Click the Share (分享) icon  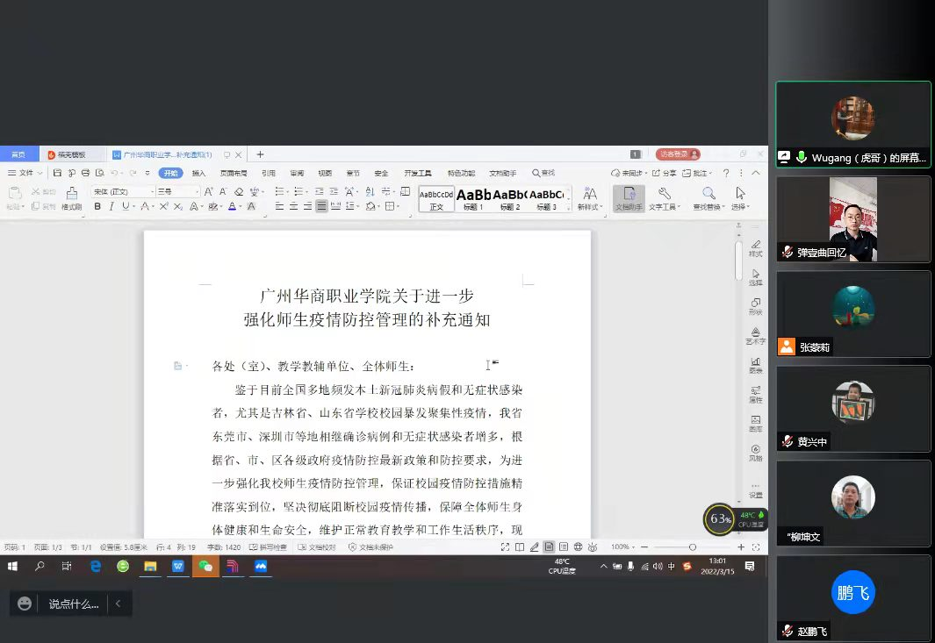coord(665,173)
